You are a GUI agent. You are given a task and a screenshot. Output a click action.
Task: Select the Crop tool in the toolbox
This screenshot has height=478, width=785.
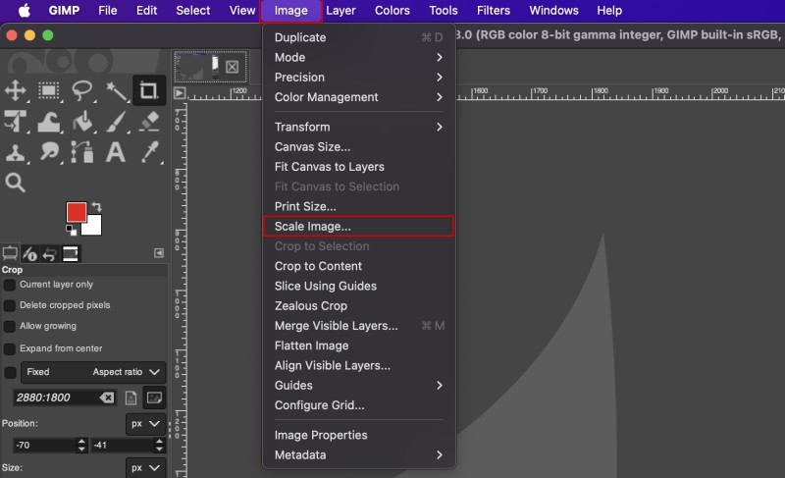(149, 90)
